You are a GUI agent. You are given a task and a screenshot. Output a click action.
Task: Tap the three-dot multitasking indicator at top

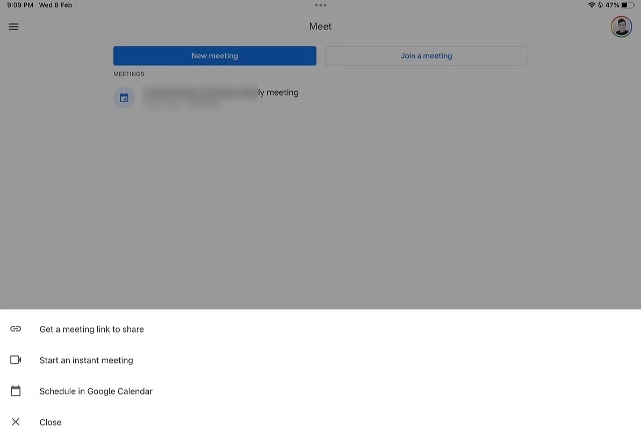[x=320, y=5]
